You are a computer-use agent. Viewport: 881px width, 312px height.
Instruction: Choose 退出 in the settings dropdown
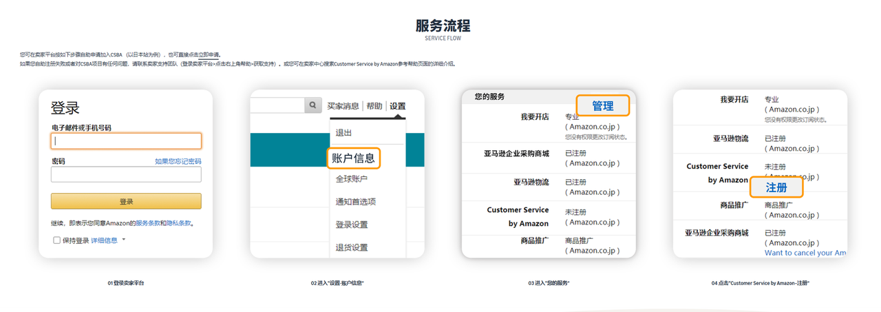tap(343, 133)
